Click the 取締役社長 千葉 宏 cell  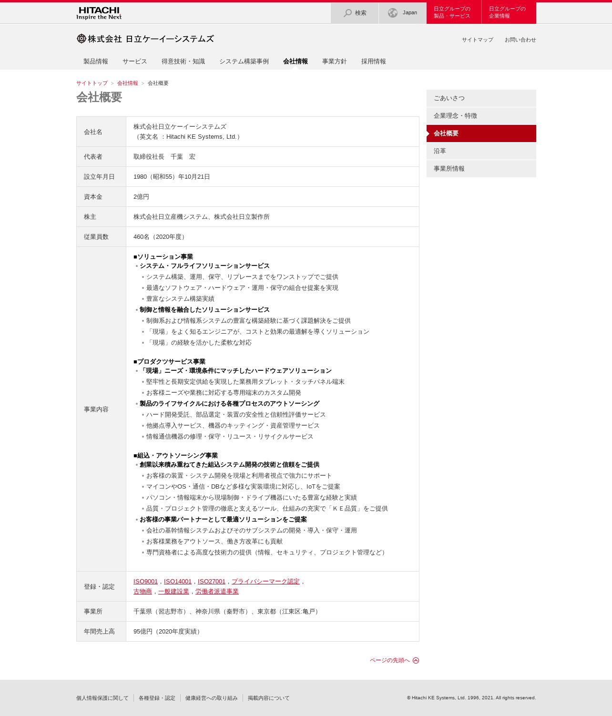pos(273,157)
